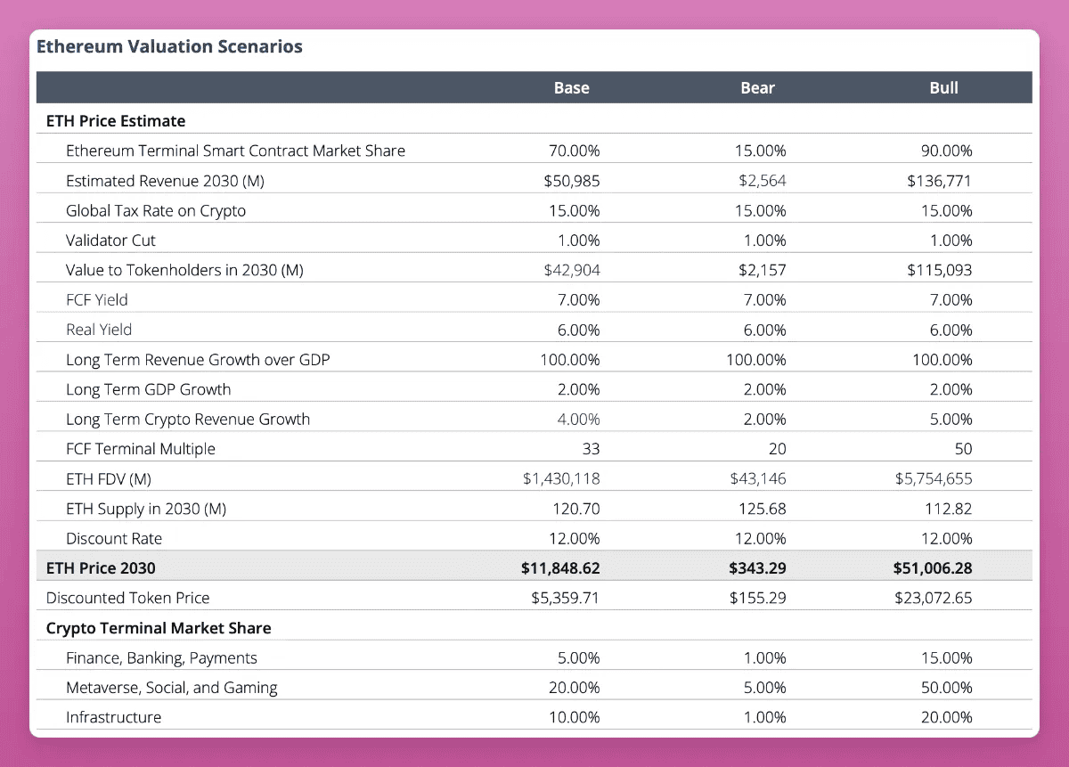Click the Bull column header
1069x767 pixels.
943,88
